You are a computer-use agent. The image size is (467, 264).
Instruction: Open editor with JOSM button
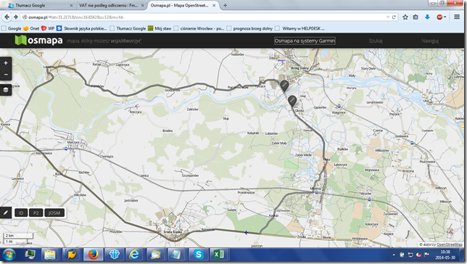tap(54, 213)
